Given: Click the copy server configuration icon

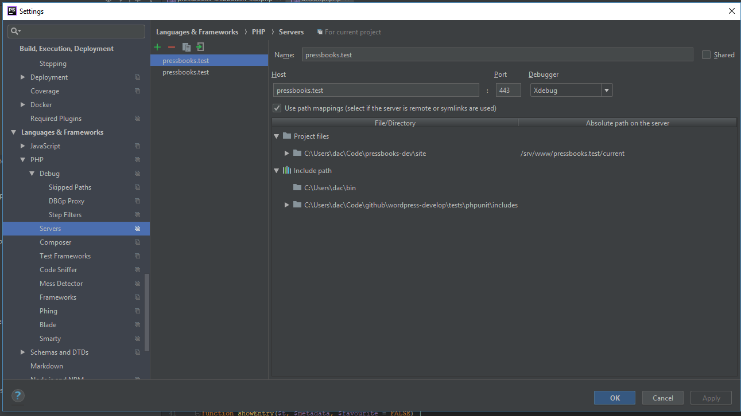Looking at the screenshot, I should coord(186,47).
